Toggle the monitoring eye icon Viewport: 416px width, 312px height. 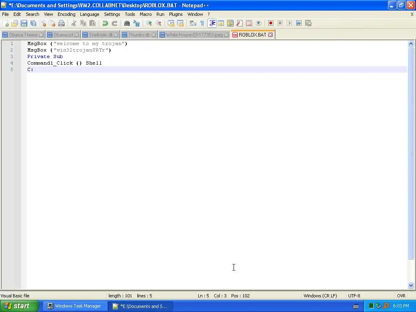258,23
